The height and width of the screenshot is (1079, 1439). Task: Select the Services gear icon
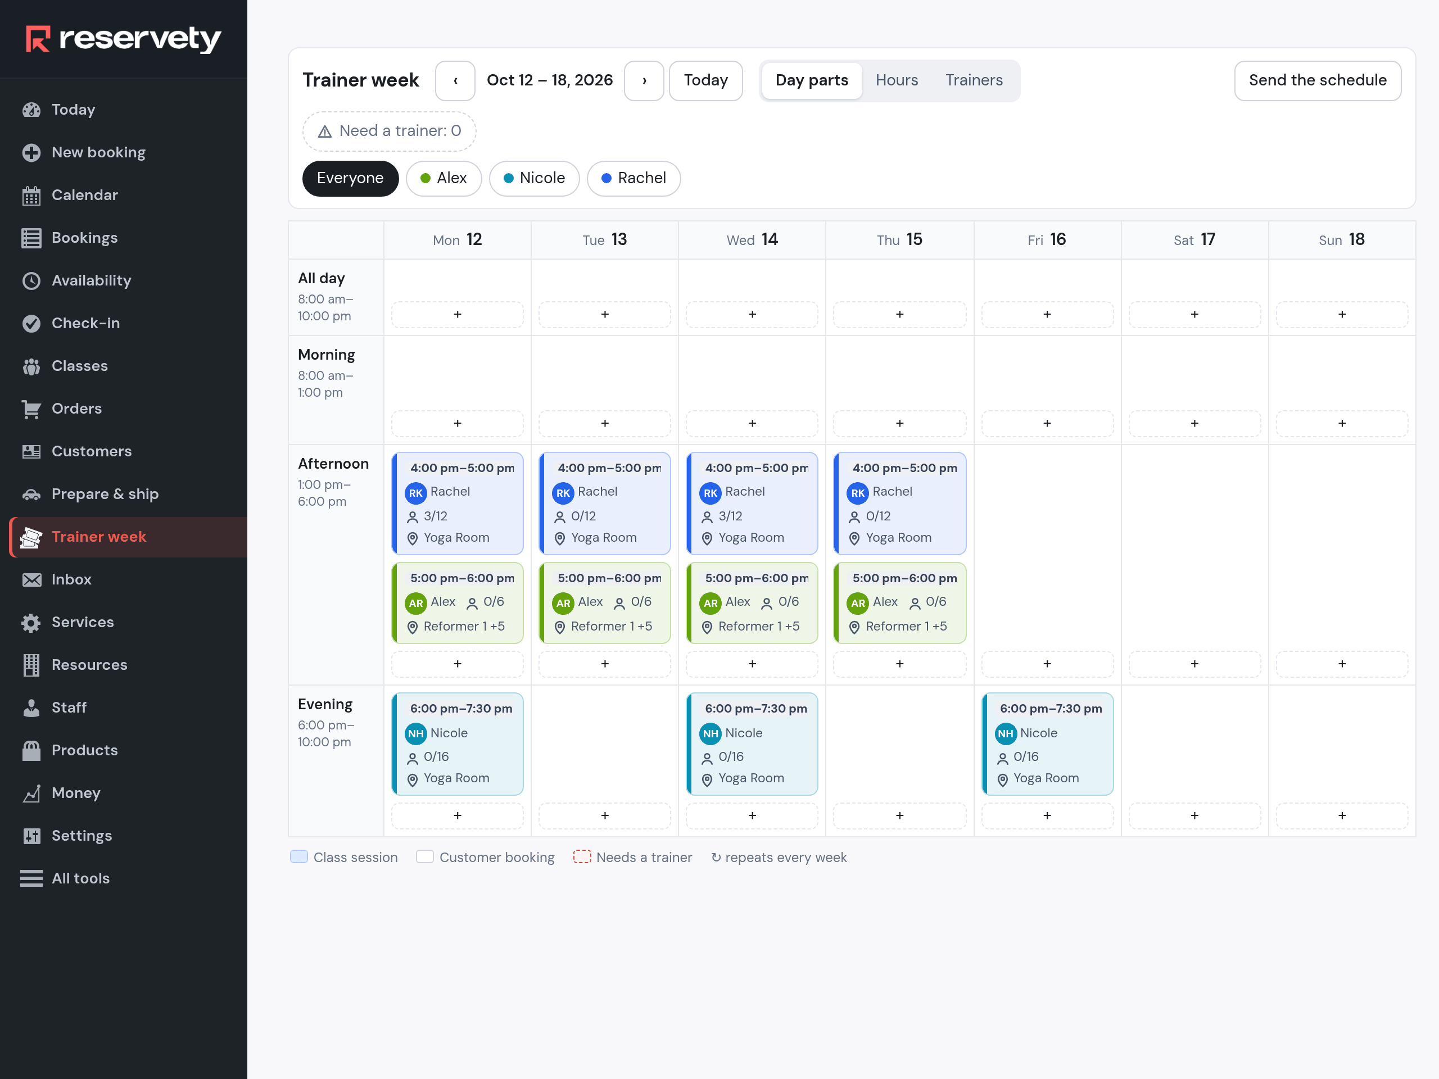(x=31, y=623)
